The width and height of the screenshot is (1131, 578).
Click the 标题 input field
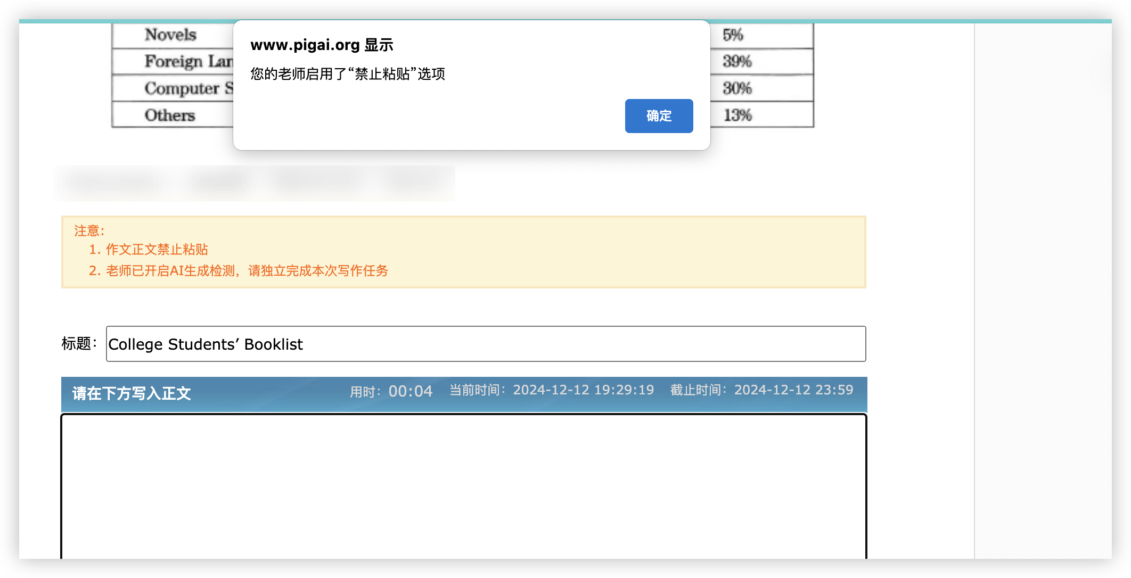coord(485,344)
